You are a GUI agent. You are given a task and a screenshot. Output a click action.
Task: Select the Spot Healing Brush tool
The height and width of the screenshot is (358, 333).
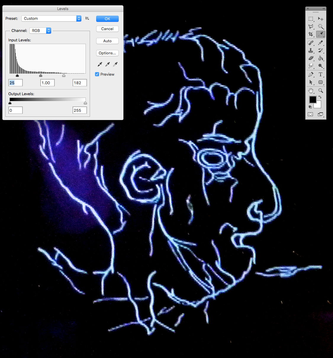click(311, 43)
